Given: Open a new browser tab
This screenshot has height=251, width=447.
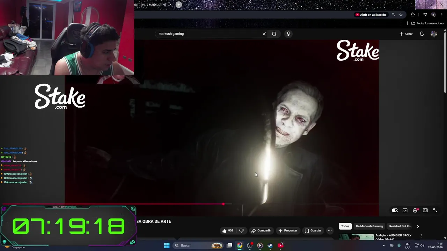Looking at the screenshot, I should point(178,5).
